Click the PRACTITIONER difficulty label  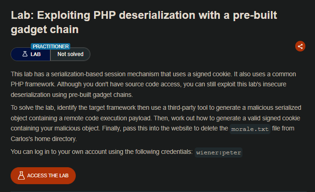(51, 46)
